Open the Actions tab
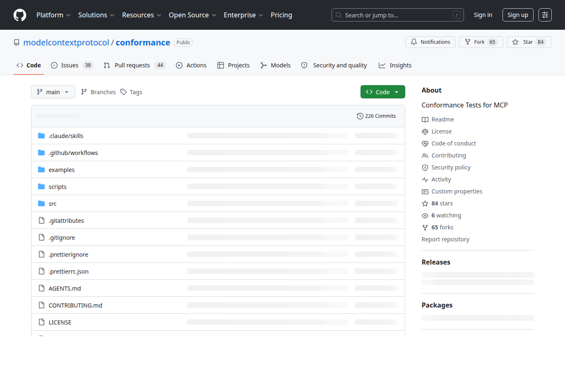 [x=191, y=65]
